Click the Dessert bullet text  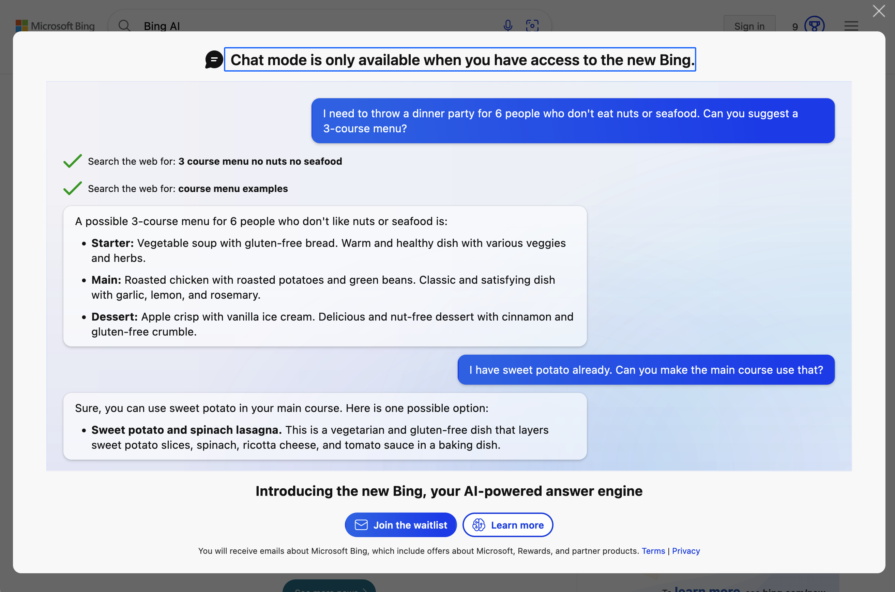tap(332, 324)
